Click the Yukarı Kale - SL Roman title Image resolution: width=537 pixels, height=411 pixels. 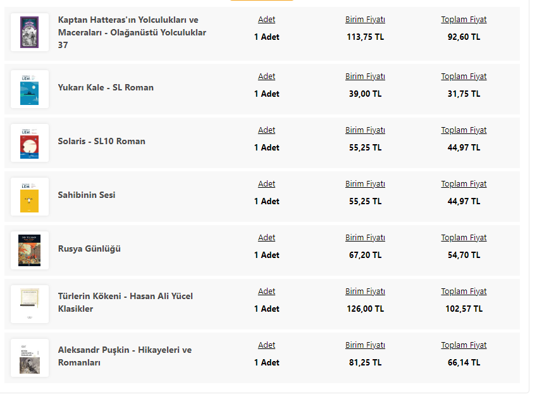click(106, 87)
